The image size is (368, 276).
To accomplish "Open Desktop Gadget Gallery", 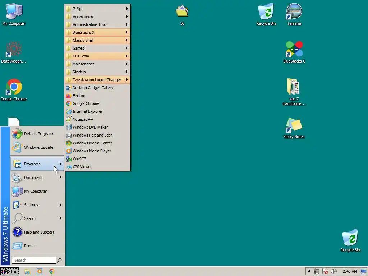I will click(97, 88).
